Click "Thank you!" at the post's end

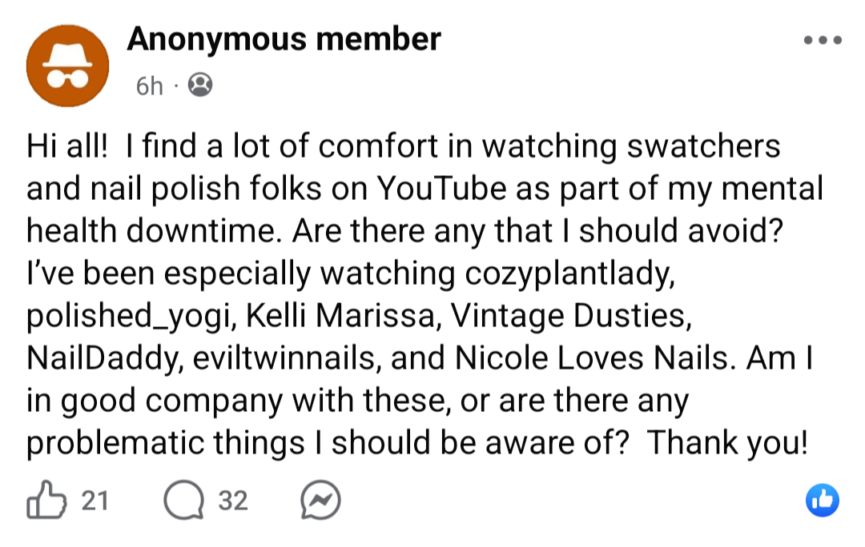tap(727, 442)
